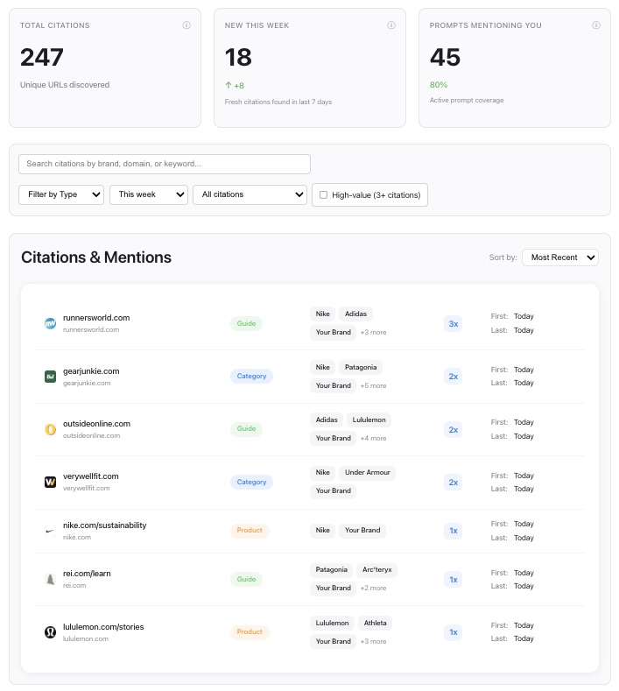Click Your Brand chip on nike.com/sustainability row

(x=362, y=530)
